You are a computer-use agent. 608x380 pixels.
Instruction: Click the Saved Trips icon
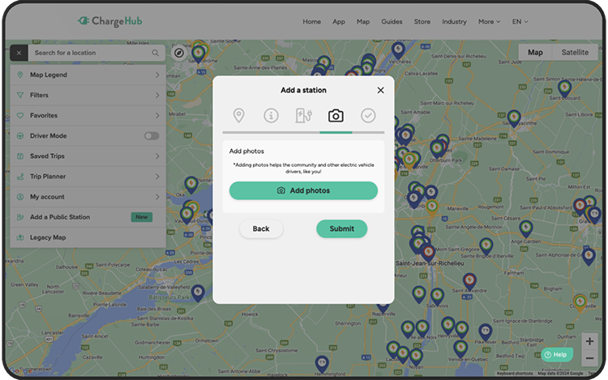click(20, 156)
